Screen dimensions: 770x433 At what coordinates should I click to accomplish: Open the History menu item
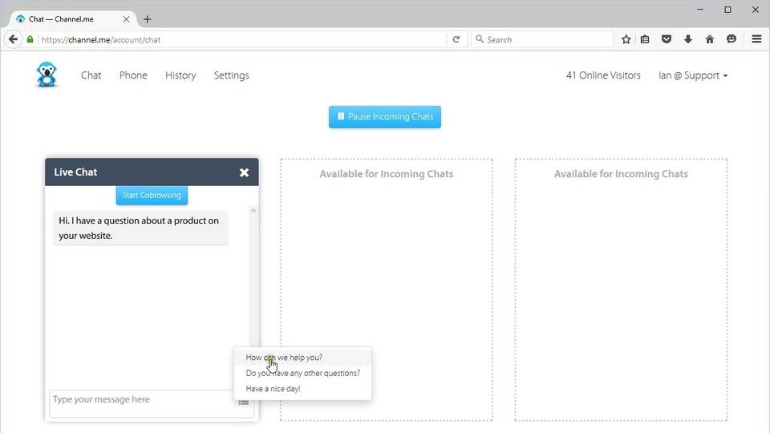coord(180,75)
